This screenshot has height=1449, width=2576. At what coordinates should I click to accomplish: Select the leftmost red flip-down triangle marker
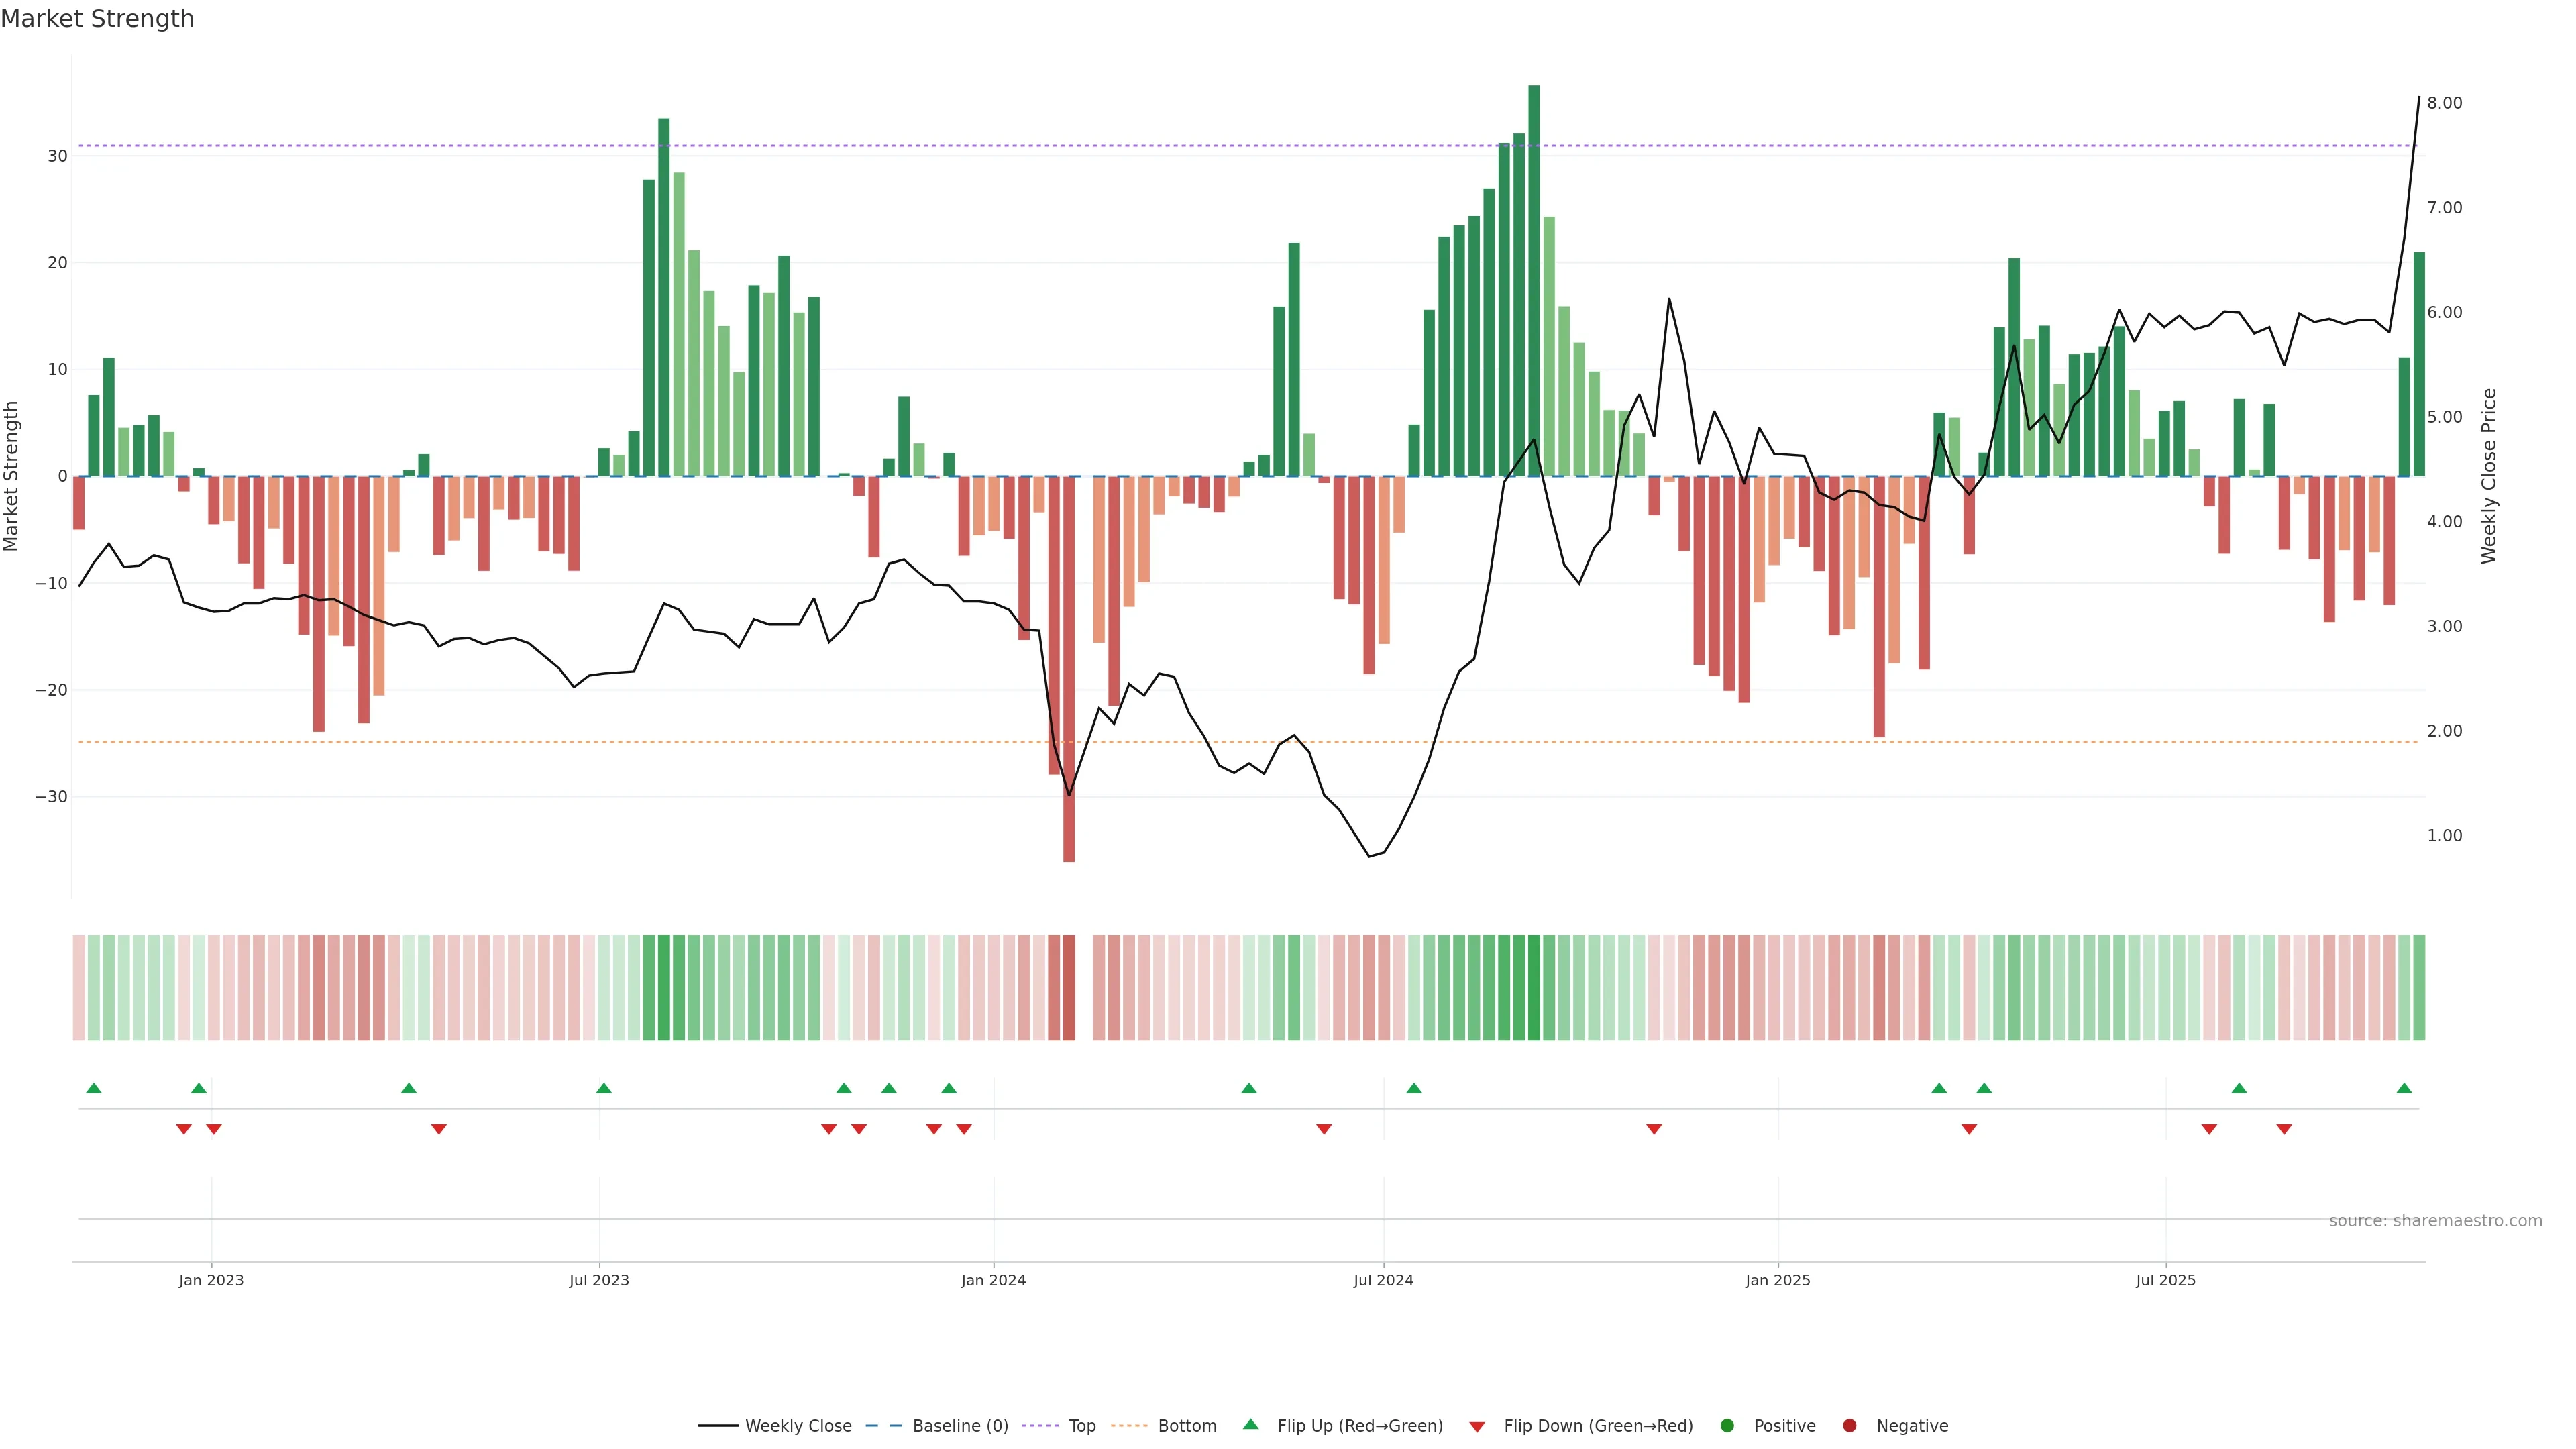tap(184, 1129)
